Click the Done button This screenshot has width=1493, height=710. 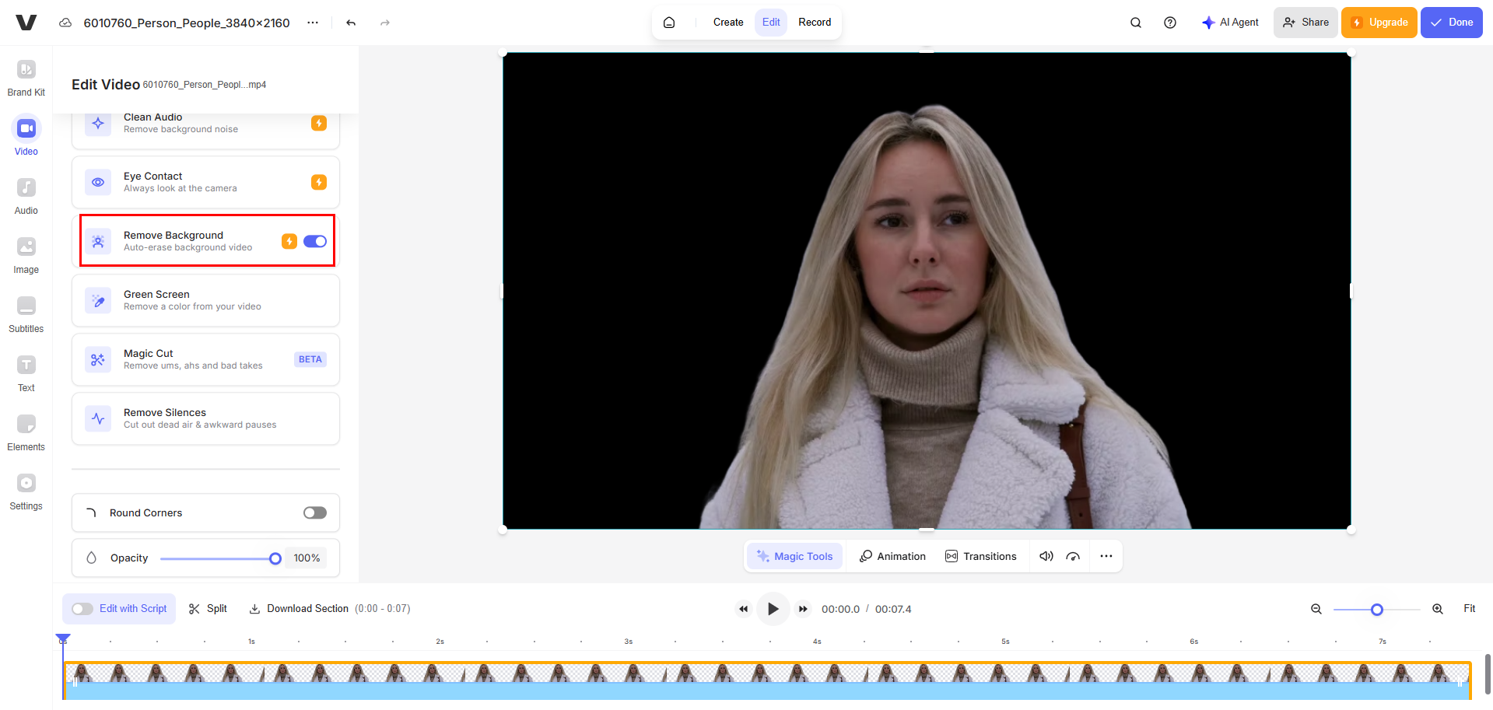[x=1450, y=23]
